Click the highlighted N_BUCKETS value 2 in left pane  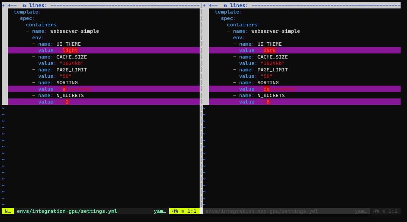click(67, 102)
